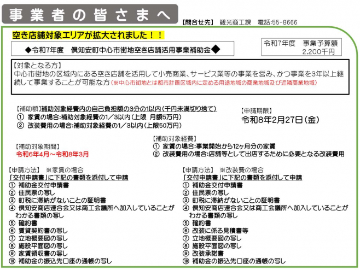Click the red period 令和6年4月〜令和8年3月

click(53, 154)
